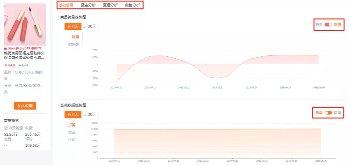Select 近七天 in the 基础数据趋势图 section
Image resolution: width=351 pixels, height=165 pixels.
[73, 114]
